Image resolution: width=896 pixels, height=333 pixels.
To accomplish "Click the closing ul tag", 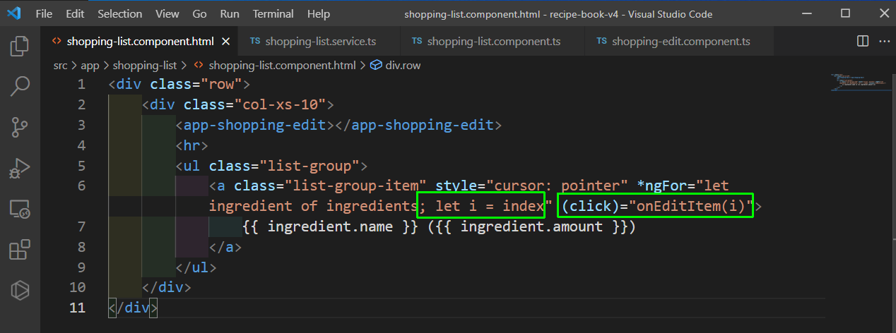I will pyautogui.click(x=196, y=267).
